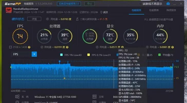Click the help icon next to 2558 x 1438
The height and width of the screenshot is (103, 187).
[x=29, y=47]
